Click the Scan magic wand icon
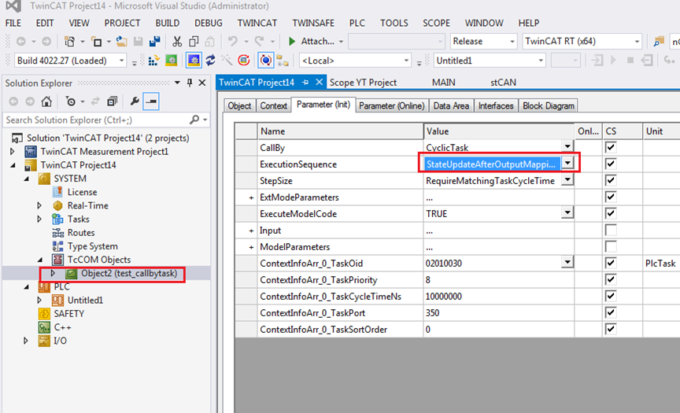The image size is (680, 413). 227,61
